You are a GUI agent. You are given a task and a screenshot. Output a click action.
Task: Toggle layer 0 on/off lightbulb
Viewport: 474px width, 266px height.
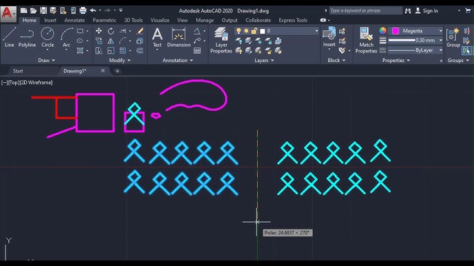pos(238,31)
